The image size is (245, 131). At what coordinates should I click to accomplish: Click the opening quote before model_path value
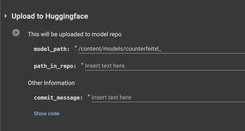76,47
